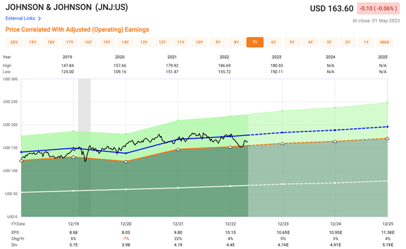
Task: Click the blue P/E line point at 12/23
Action: [282, 133]
